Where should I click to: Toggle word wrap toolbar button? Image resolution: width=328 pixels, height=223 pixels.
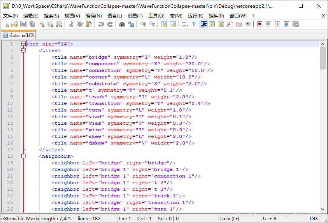click(x=185, y=24)
